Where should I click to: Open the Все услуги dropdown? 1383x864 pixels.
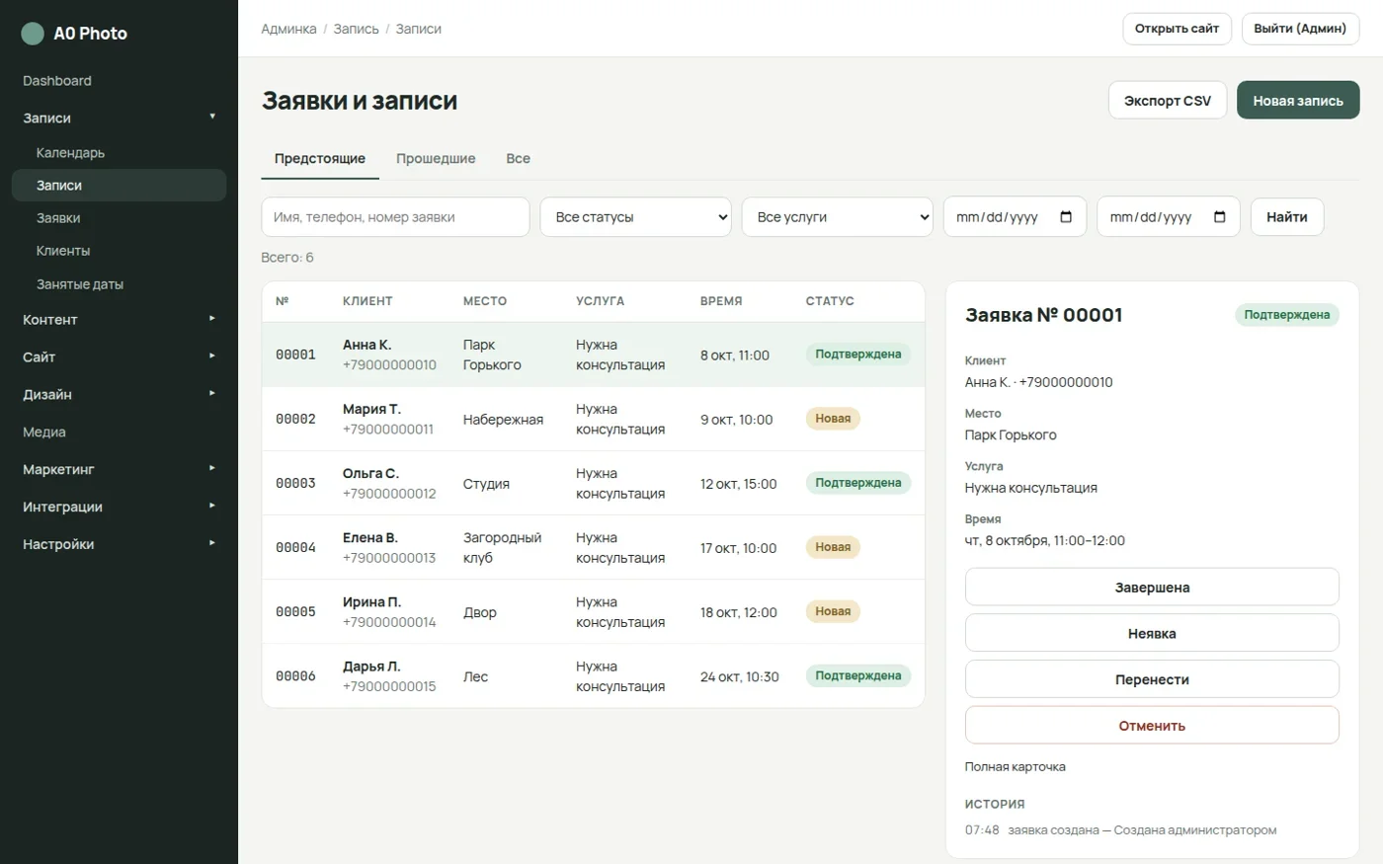[x=837, y=217]
